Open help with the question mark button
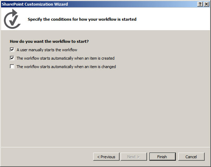Image resolution: width=211 pixels, height=167 pixels. (200, 4)
